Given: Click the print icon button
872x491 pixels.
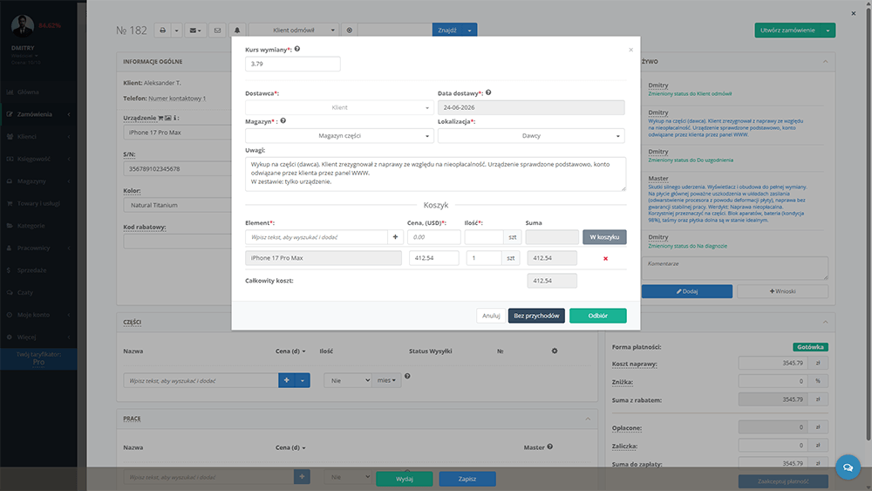Looking at the screenshot, I should click(162, 30).
